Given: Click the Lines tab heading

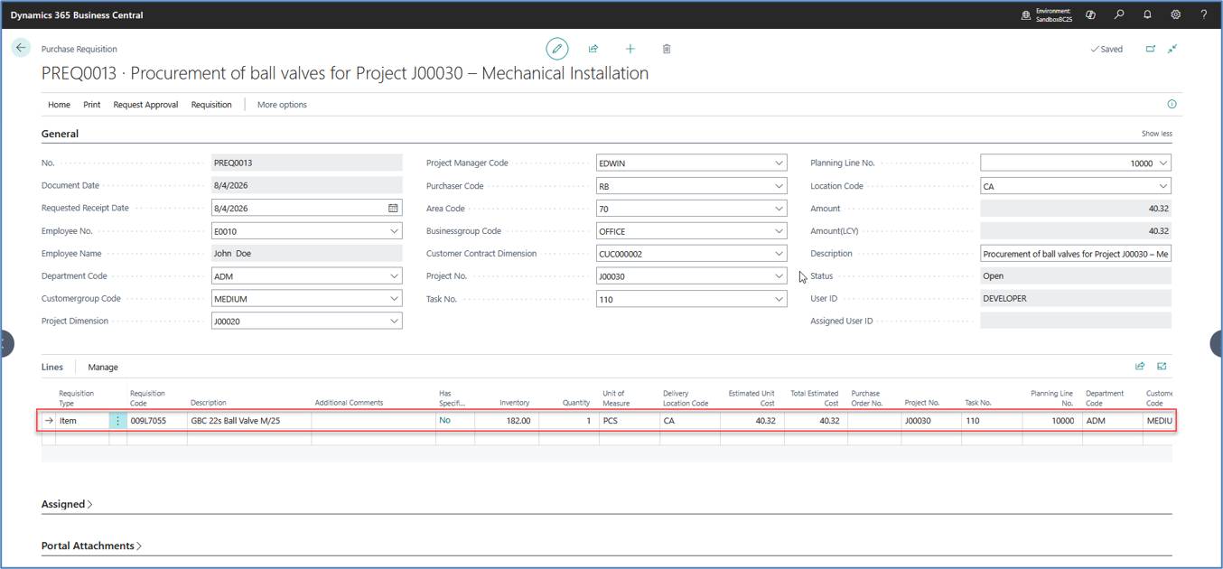Looking at the screenshot, I should (52, 367).
